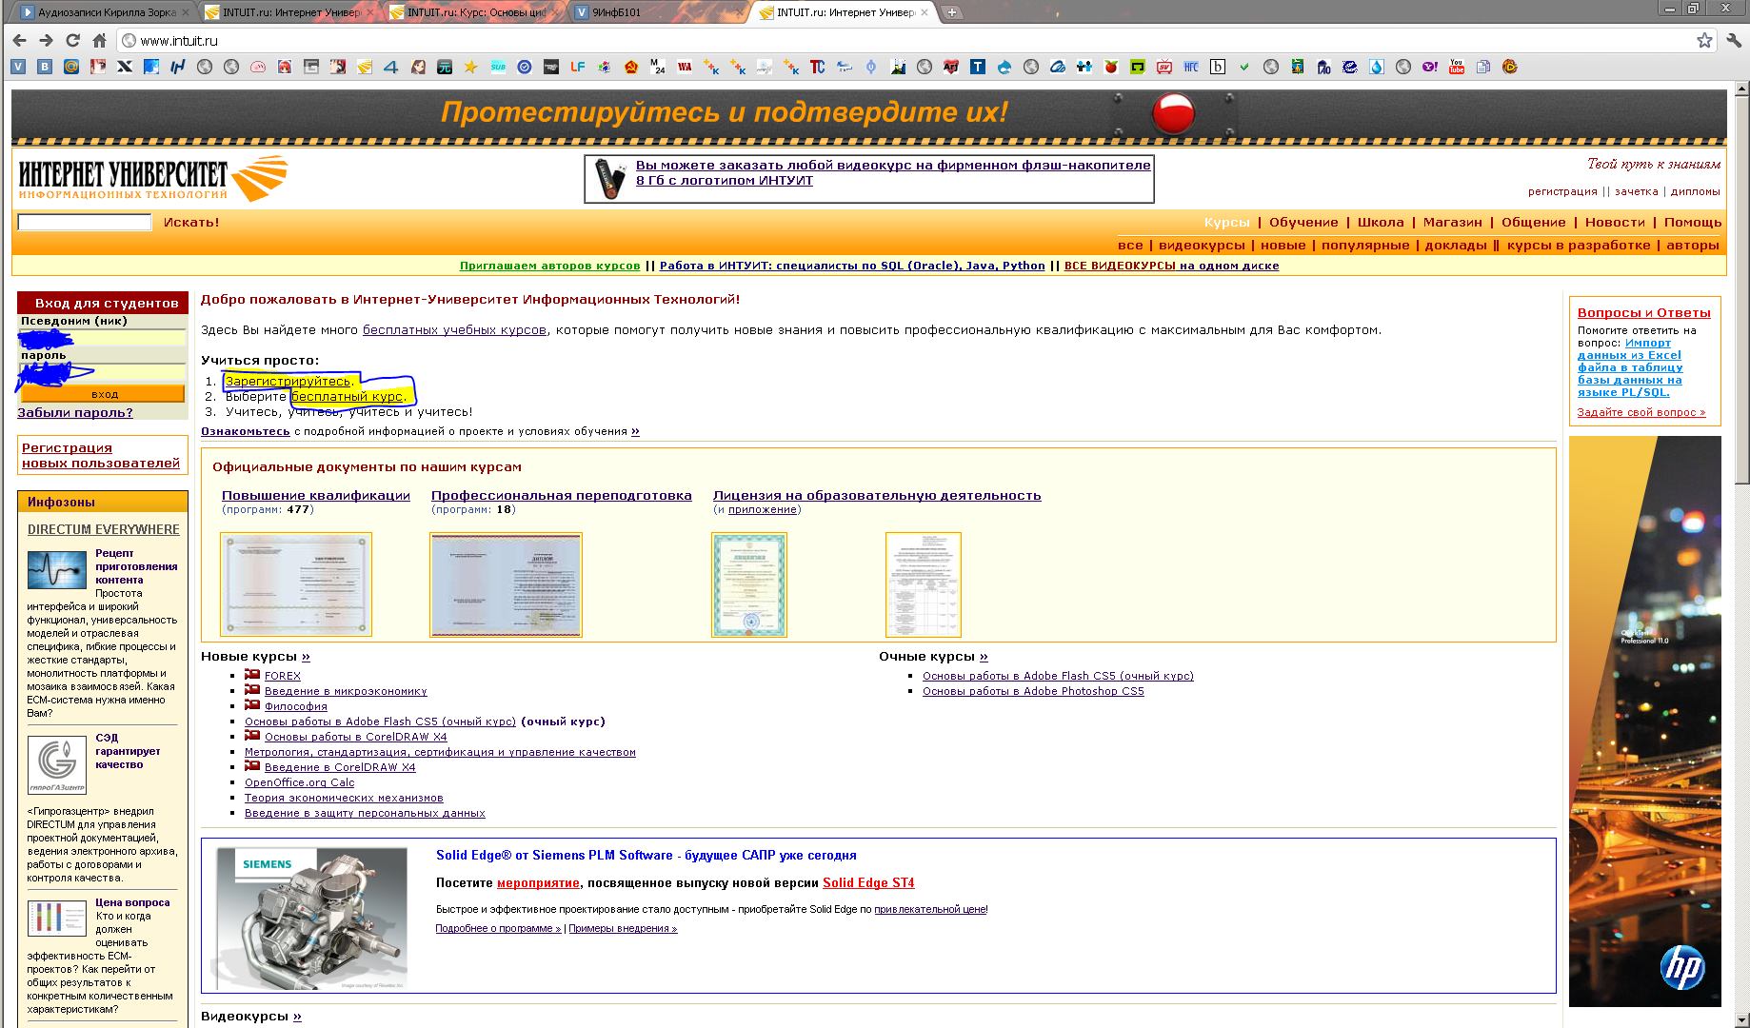Viewport: 1750px width, 1028px height.
Task: Click the зачетка link in the header
Action: click(x=1636, y=191)
